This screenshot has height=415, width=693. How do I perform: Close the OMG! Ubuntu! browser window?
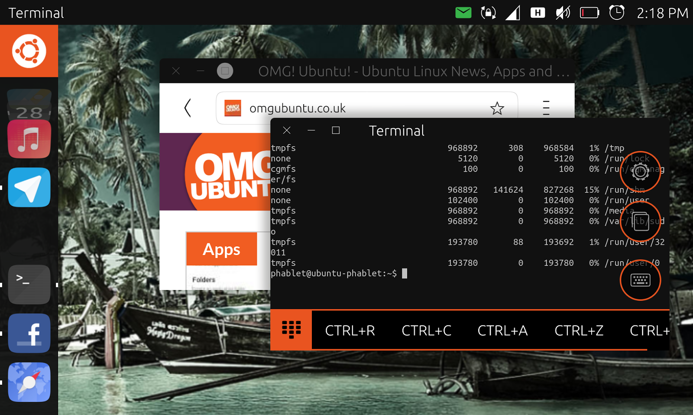pos(176,71)
